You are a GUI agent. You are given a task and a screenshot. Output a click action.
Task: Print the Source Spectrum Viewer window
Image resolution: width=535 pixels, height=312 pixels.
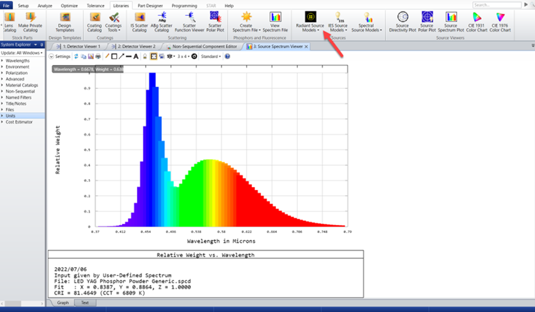tap(98, 56)
